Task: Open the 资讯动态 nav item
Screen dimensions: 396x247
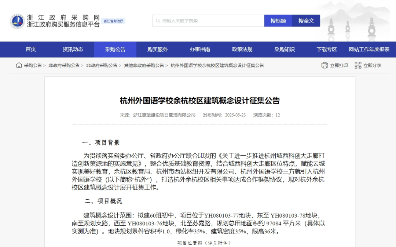Action: point(73,49)
